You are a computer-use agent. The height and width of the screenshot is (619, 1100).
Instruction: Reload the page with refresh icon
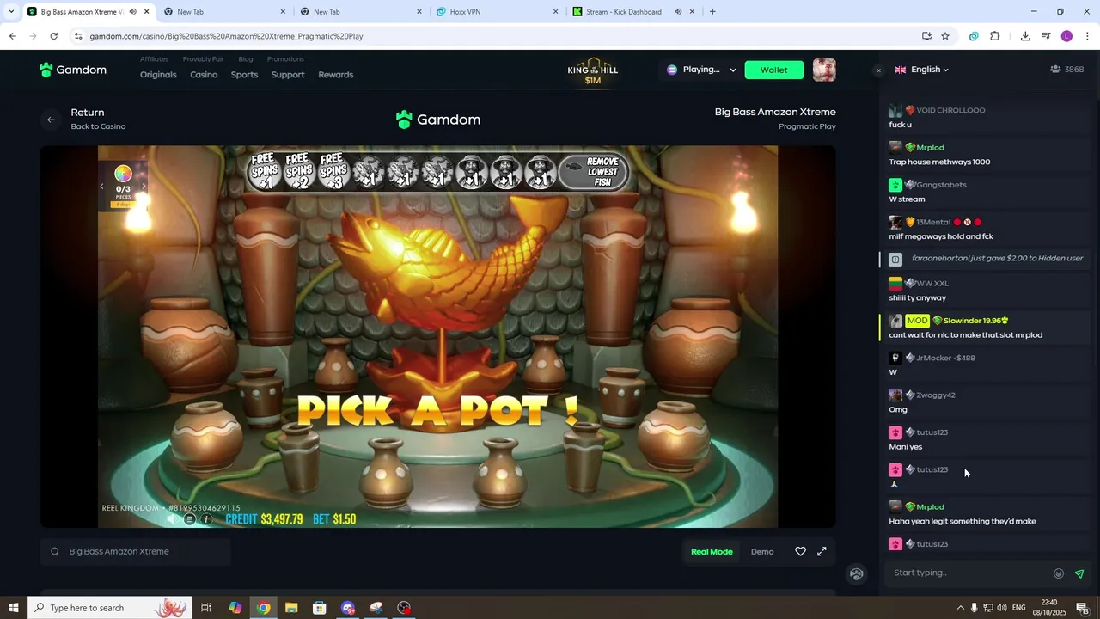coord(53,36)
